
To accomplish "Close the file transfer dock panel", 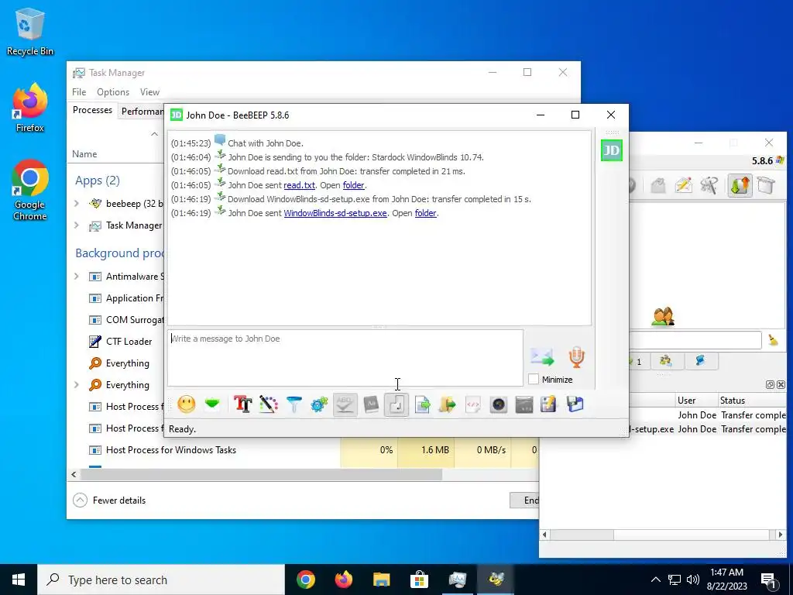I will tap(781, 384).
